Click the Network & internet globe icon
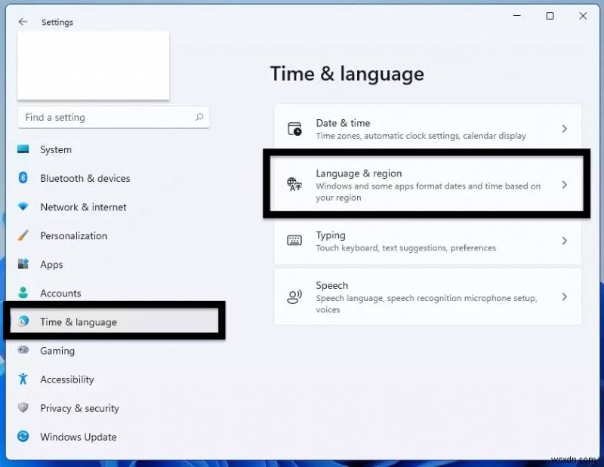Image resolution: width=604 pixels, height=467 pixels. coord(24,207)
